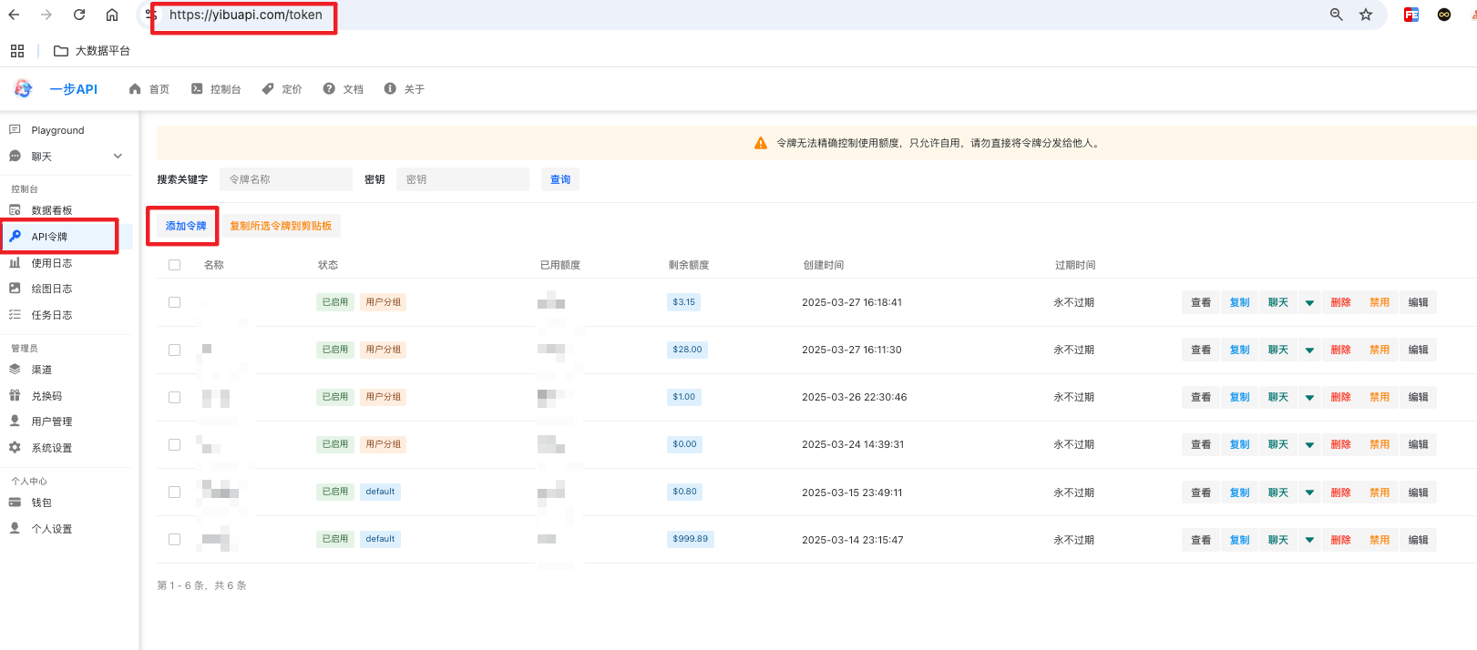
Task: Click 复制 for the $28.00 token
Action: [1240, 350]
